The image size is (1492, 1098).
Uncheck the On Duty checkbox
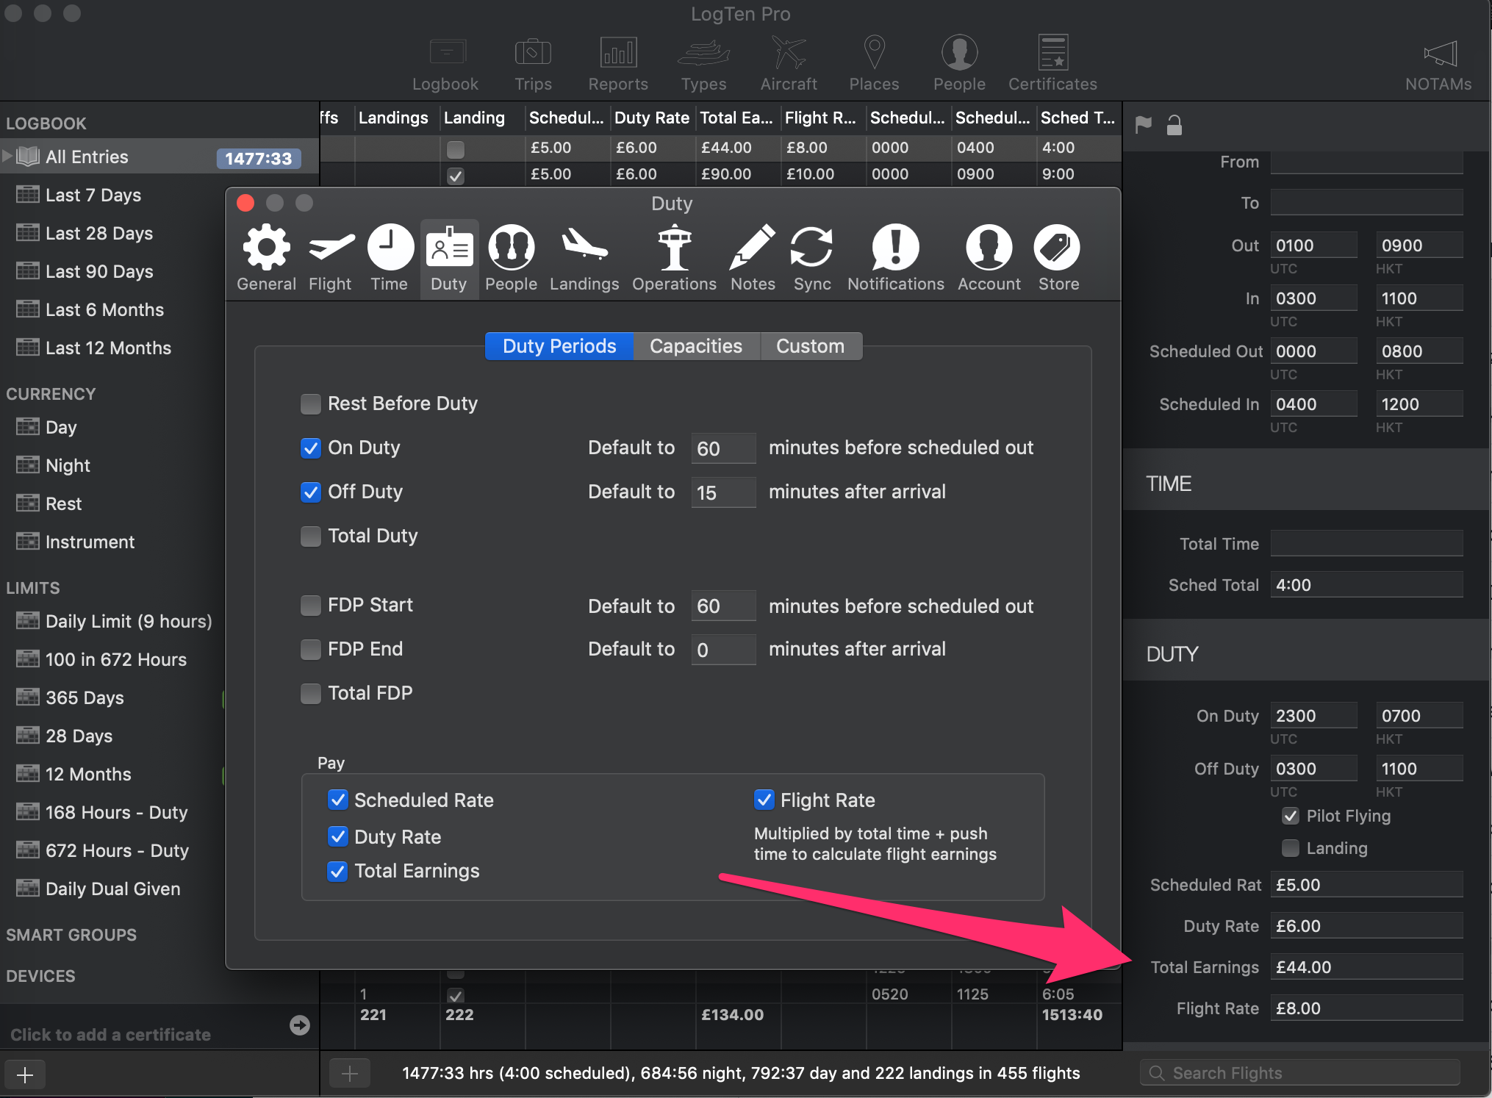click(311, 448)
